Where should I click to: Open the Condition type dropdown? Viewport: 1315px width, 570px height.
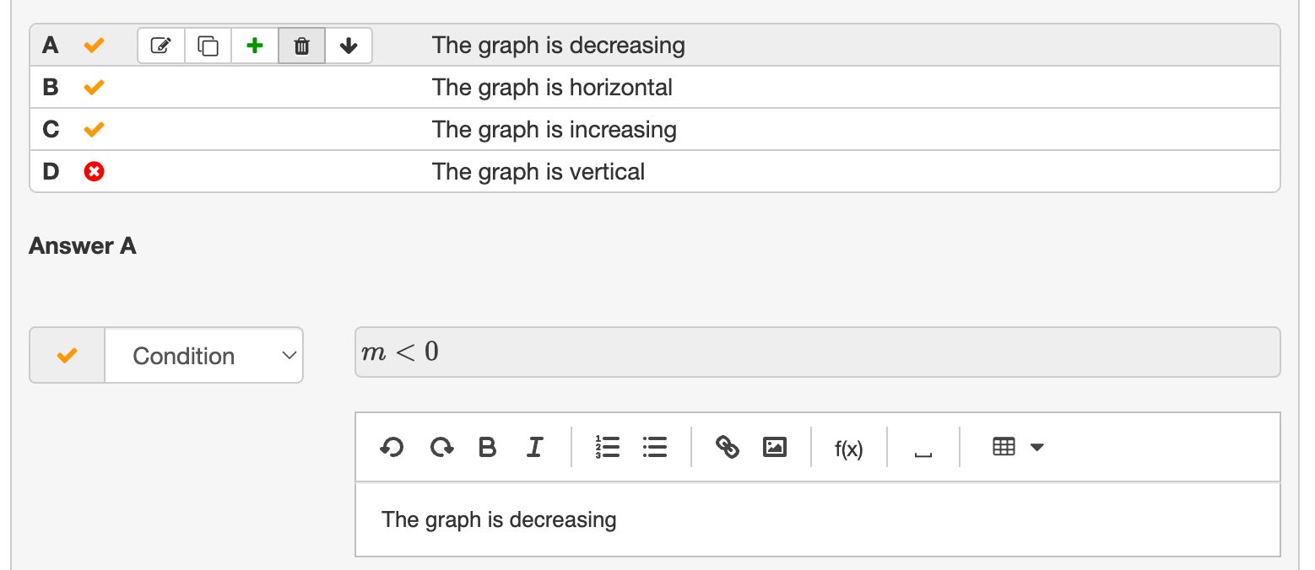[203, 355]
